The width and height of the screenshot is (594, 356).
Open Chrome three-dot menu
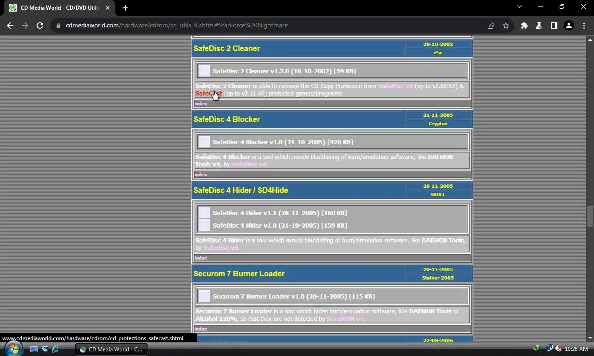[584, 25]
